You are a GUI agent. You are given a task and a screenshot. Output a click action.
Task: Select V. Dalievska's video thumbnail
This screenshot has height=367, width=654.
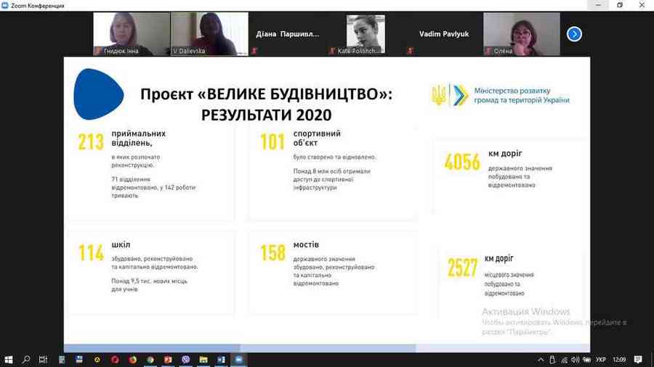pyautogui.click(x=209, y=34)
